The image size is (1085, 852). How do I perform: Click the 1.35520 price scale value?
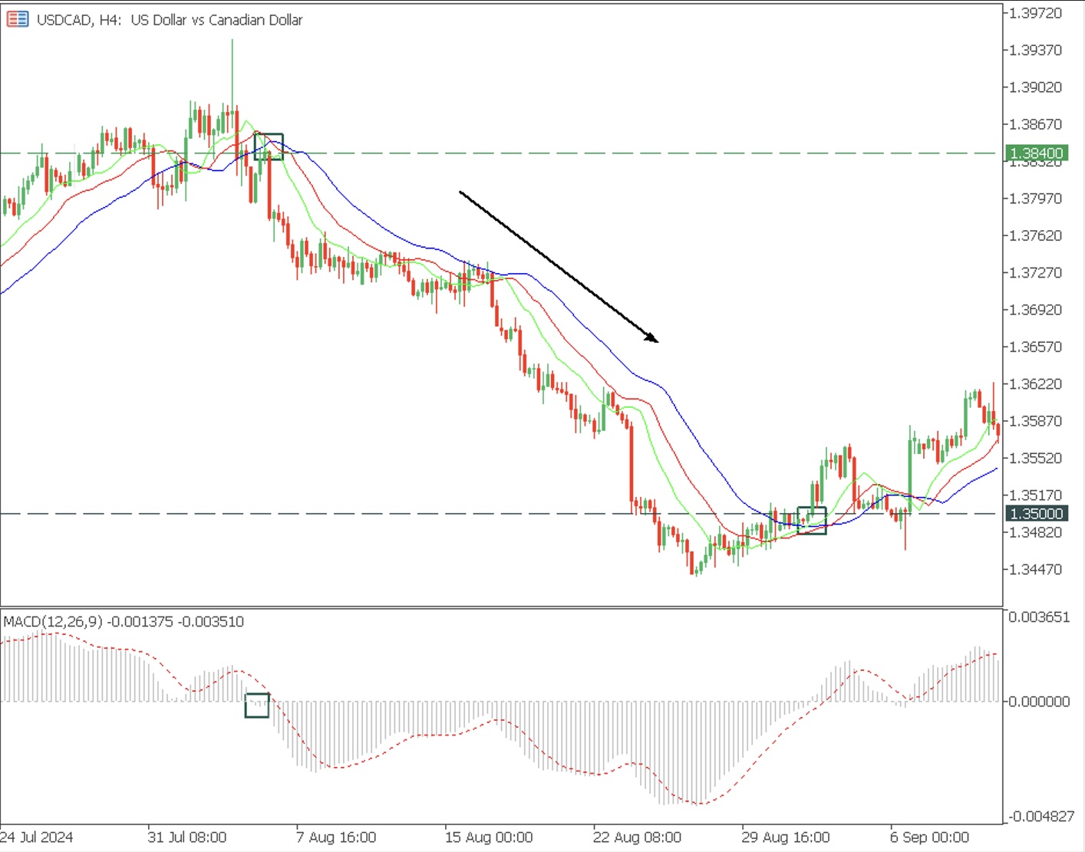click(x=1036, y=459)
